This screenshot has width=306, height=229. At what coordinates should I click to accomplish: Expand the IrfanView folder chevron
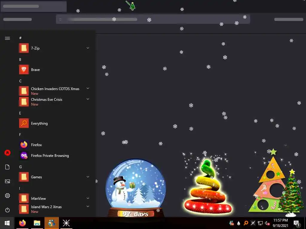pos(88,198)
